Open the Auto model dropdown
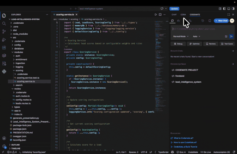237x154 pixels. pyautogui.click(x=196, y=36)
